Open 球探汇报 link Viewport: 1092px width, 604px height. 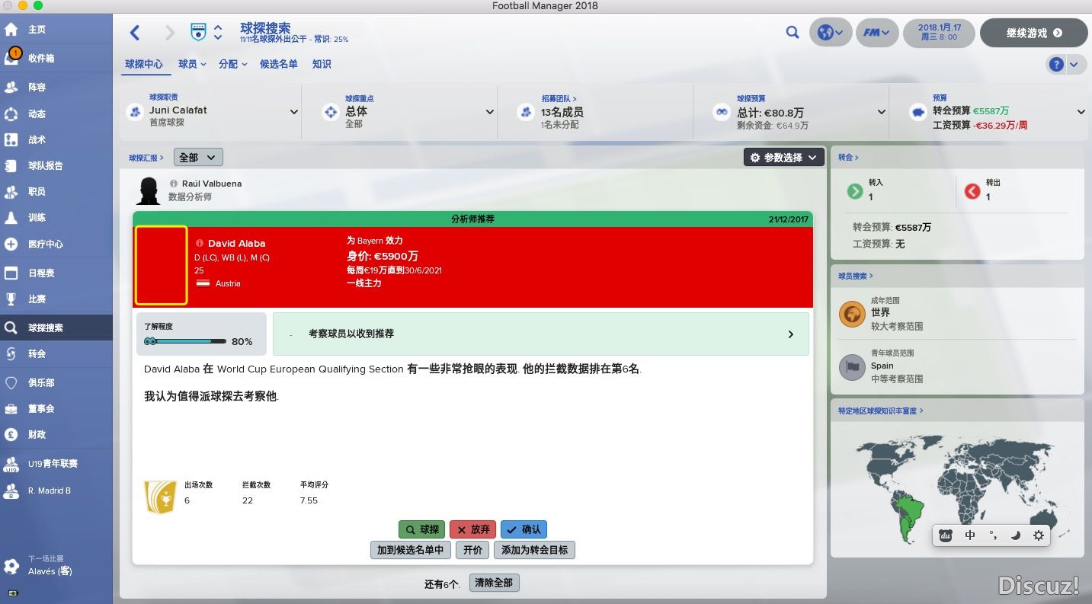(x=146, y=158)
